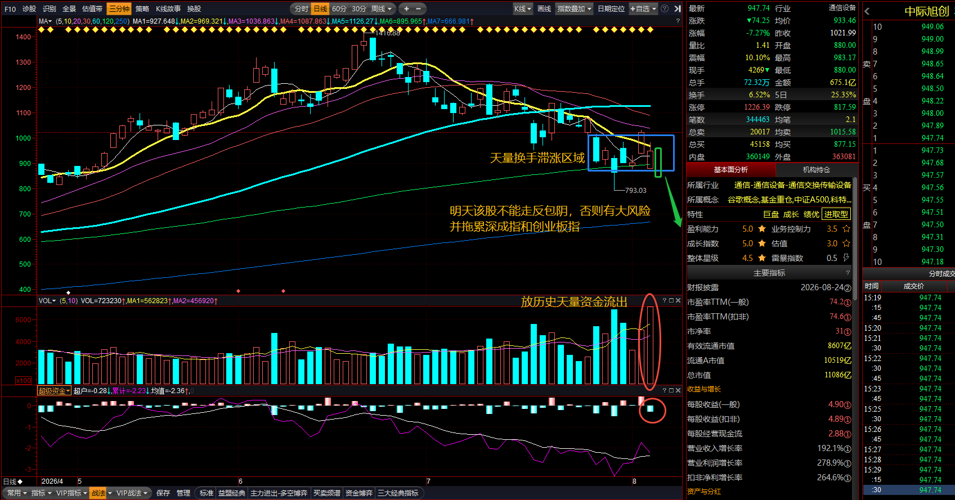
Task: Switch to the 基本面分析 tab
Action: [x=731, y=170]
